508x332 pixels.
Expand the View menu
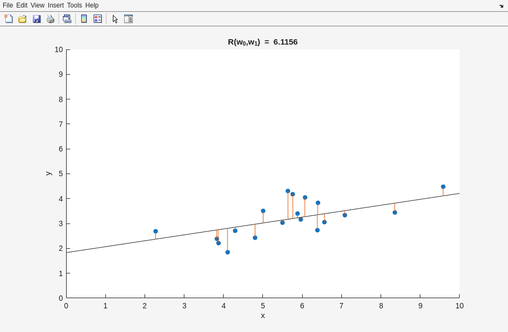click(38, 5)
